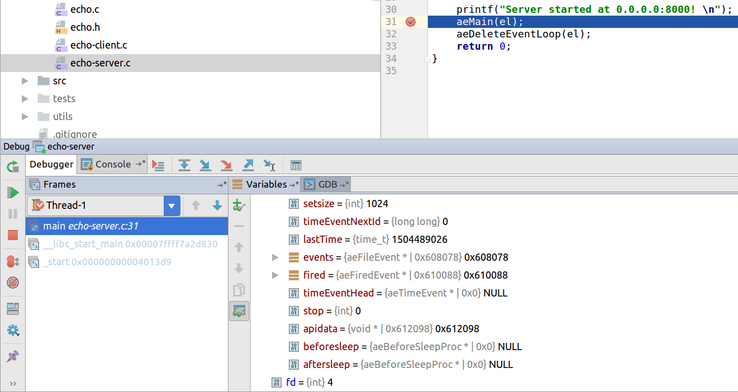This screenshot has height=392, width=738.
Task: Switch to the Debugger tab
Action: tap(51, 164)
